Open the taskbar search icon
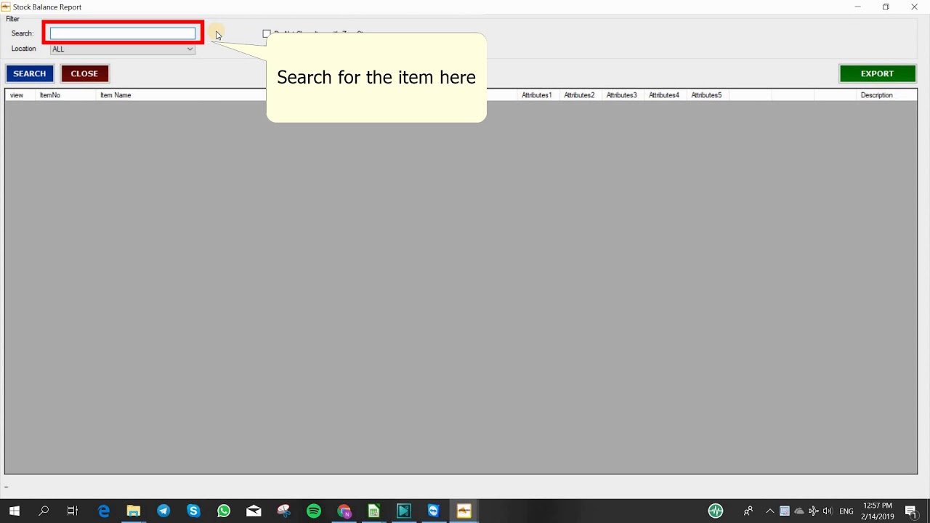The width and height of the screenshot is (930, 523). tap(44, 511)
